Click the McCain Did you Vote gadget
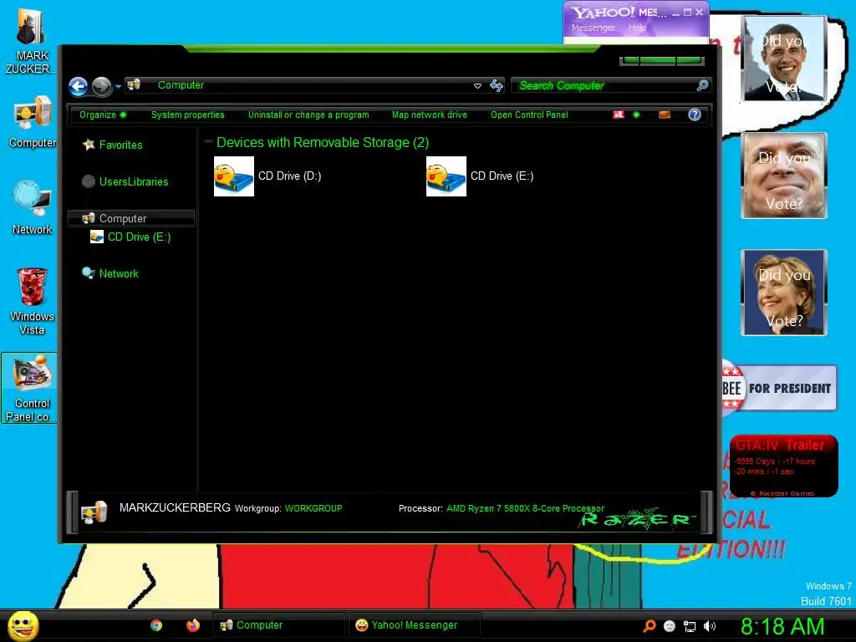Screen dimensions: 856x642 click(784, 176)
